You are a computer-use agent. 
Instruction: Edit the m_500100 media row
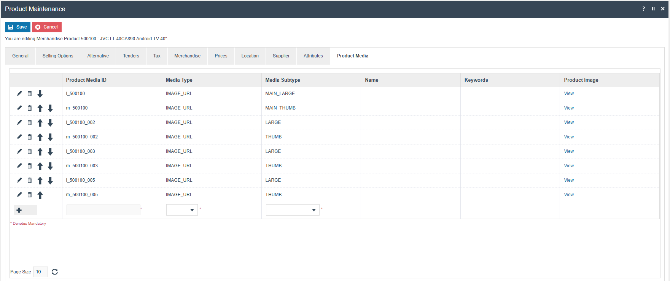click(19, 108)
